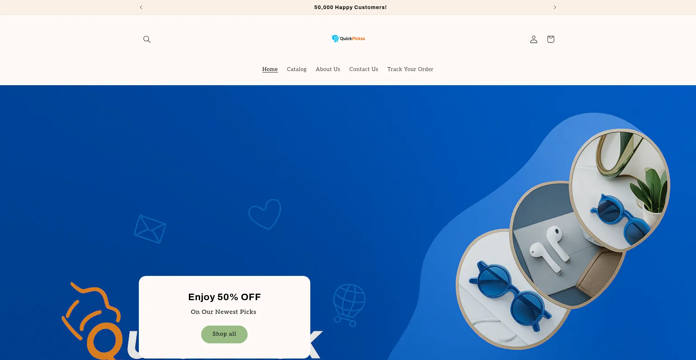Open the shopping cart icon
Viewport: 696px width, 360px height.
(551, 39)
